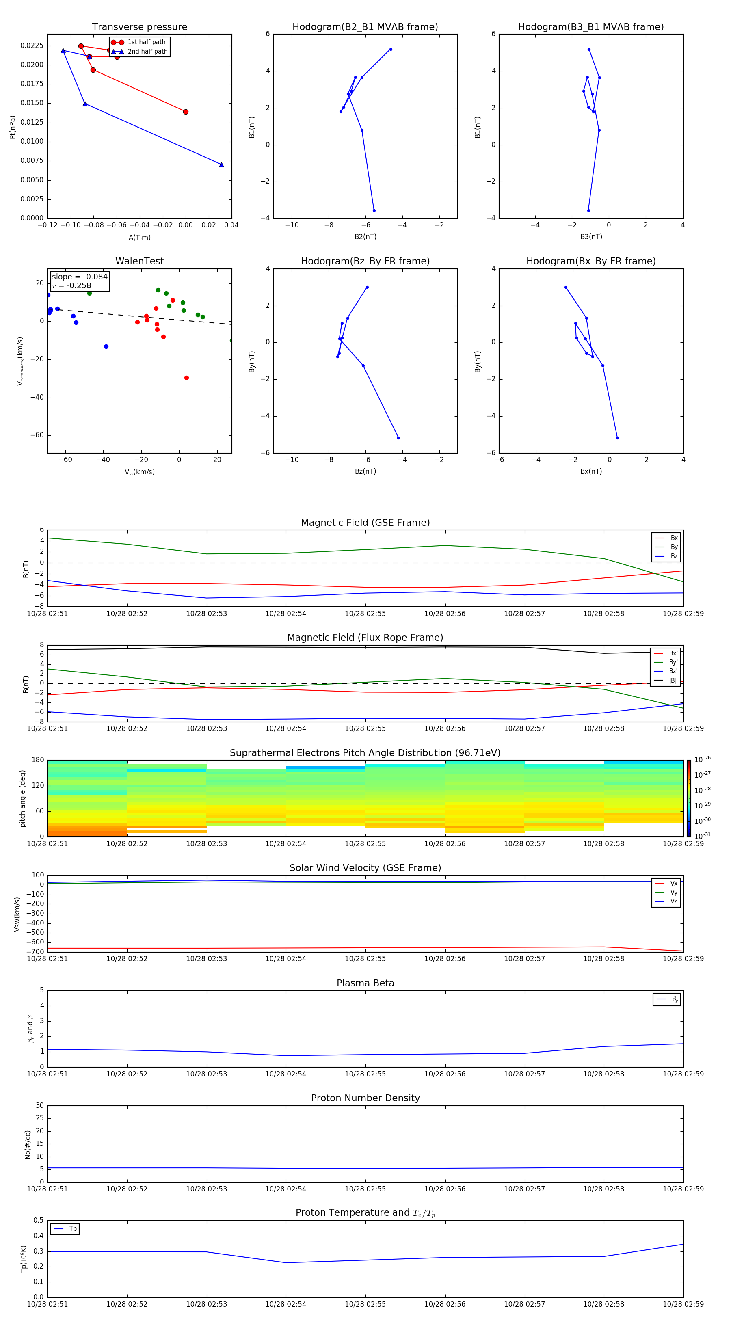Click the 'B2(nT)' x-axis label
The height and width of the screenshot is (1340, 731).
coord(365,237)
